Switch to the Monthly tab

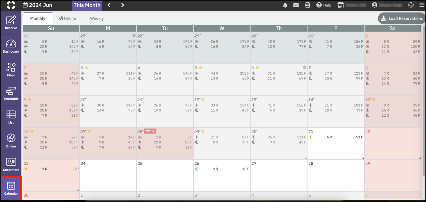click(x=38, y=18)
